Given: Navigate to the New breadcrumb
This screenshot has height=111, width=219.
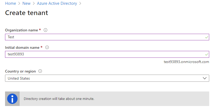Looking at the screenshot, I should tap(26, 4).
